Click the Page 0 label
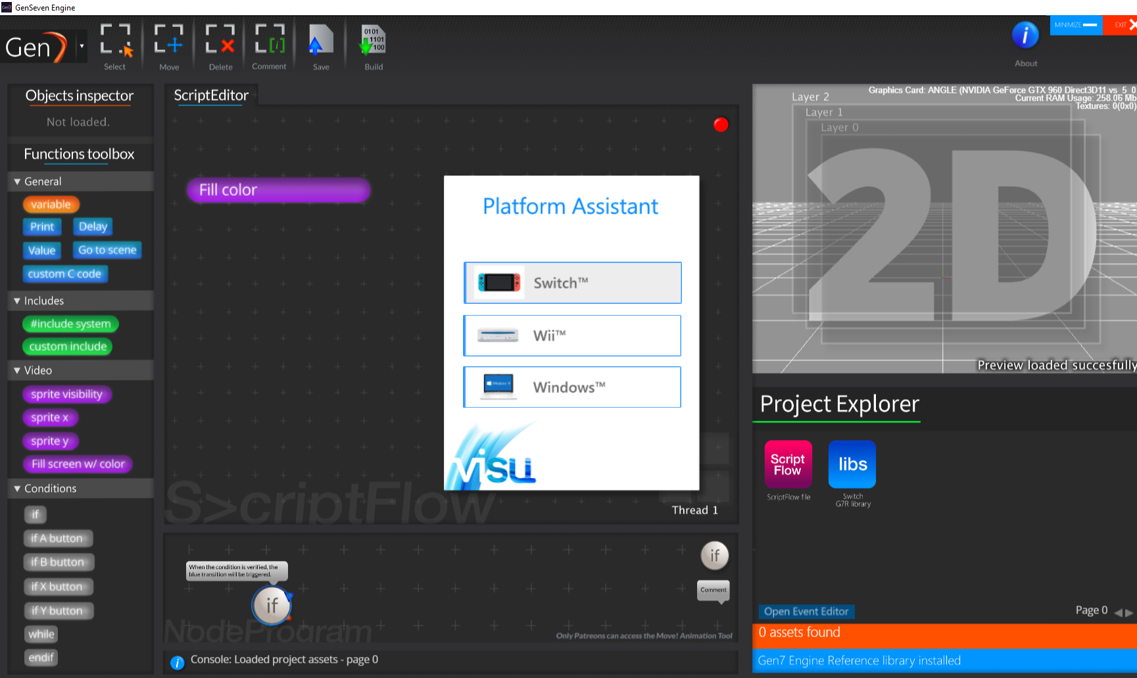Screen dimensions: 1137x678 (x=1091, y=610)
